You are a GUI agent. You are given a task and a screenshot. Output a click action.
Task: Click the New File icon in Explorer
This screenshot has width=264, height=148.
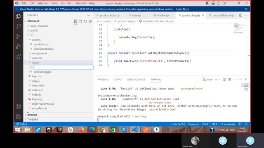pyautogui.click(x=75, y=21)
